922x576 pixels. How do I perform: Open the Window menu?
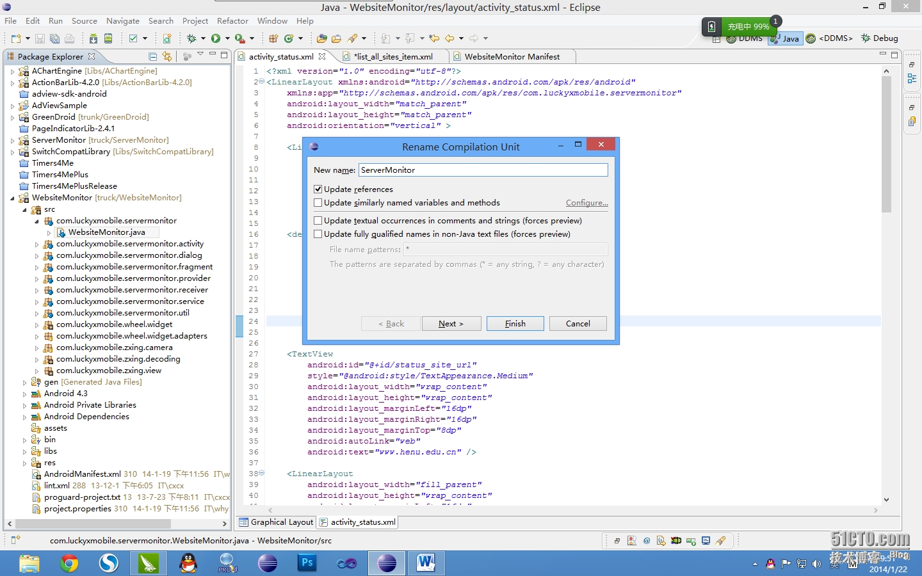click(272, 20)
